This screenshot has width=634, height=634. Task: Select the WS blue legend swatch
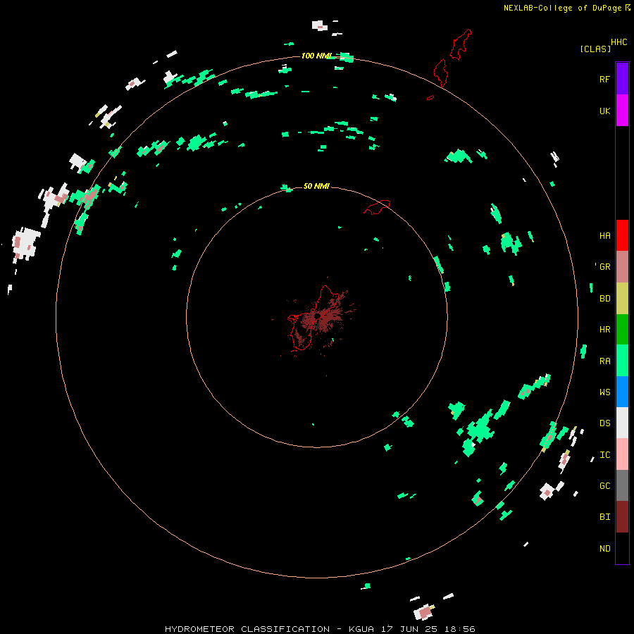[622, 392]
